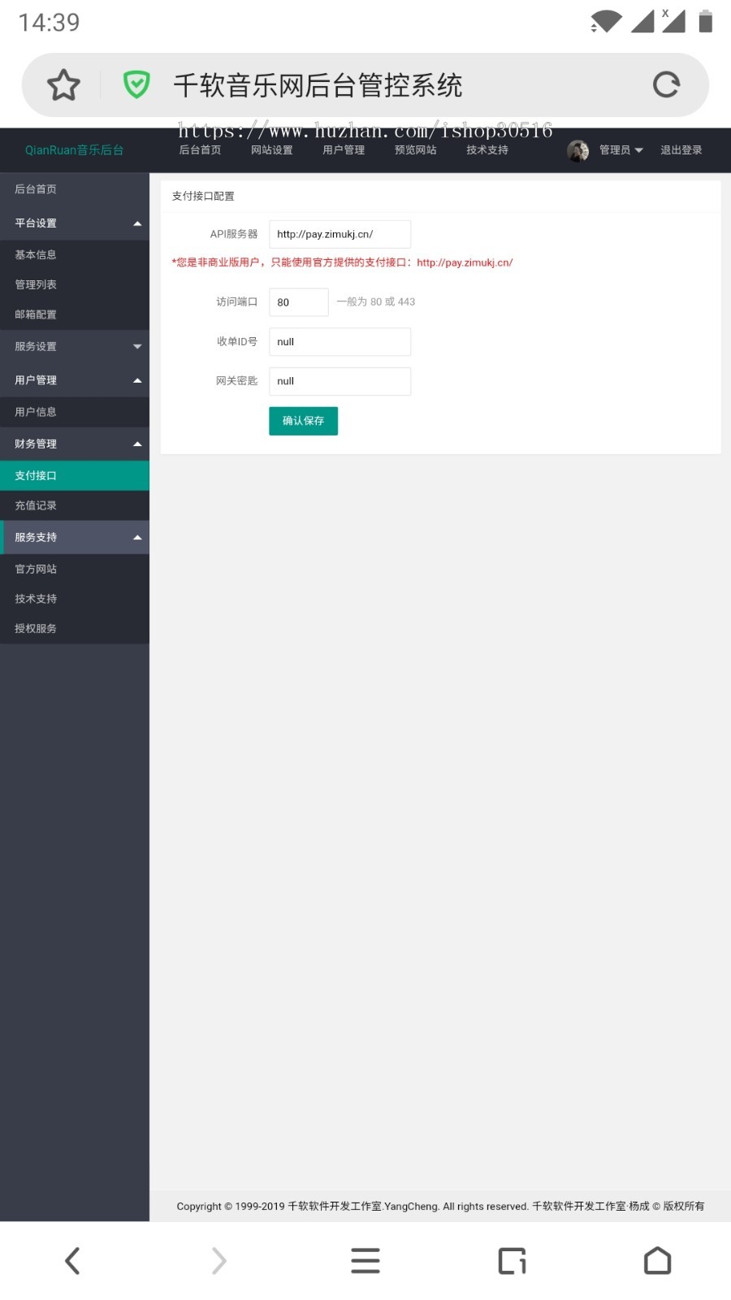Viewport: 731px width, 1300px height.
Task: Click the 支付接口配置 panel heading
Action: point(203,196)
